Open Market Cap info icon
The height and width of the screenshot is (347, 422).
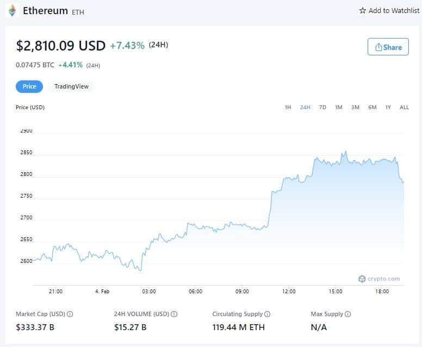pyautogui.click(x=70, y=314)
